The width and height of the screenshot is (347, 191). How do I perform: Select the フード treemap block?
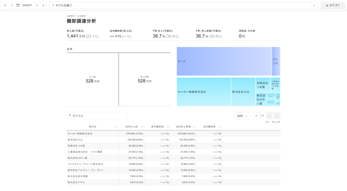224,61
